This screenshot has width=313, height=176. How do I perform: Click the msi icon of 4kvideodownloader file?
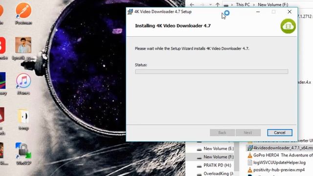pyautogui.click(x=250, y=148)
